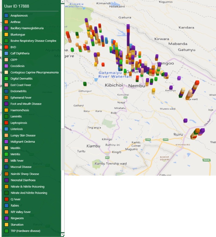Screen dimensions: 216x237
Task: Click the purple cube above Ruiru
Action: tap(185, 120)
